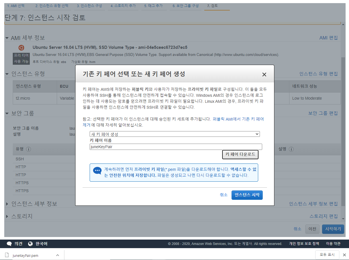The width and height of the screenshot is (349, 260).
Task: Click the 스토리지 편집 link
Action: [324, 216]
